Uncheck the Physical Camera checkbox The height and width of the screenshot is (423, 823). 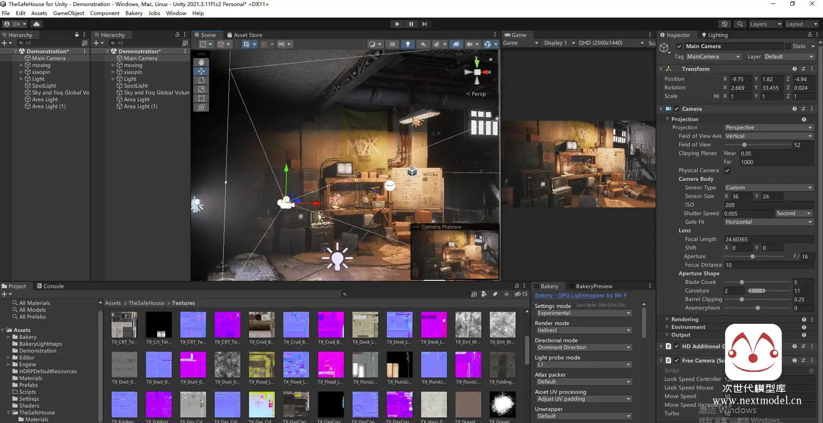(727, 170)
